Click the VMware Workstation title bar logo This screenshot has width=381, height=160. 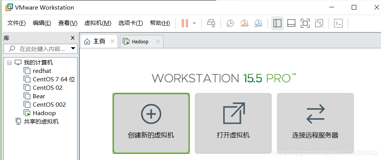(x=10, y=8)
